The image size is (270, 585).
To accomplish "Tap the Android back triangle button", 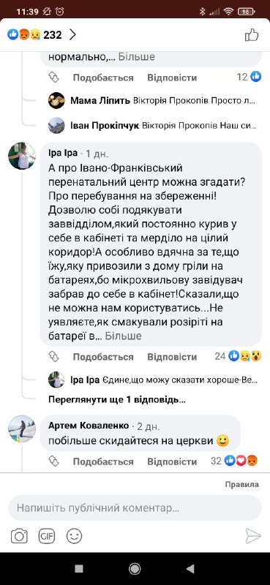I will click(x=190, y=569).
